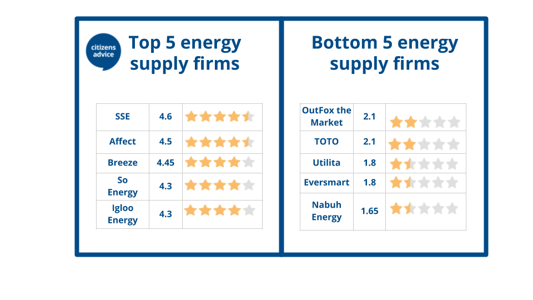Click the 'Top 5 energy supply firms' heading
The height and width of the screenshot is (300, 533).
coord(185,53)
